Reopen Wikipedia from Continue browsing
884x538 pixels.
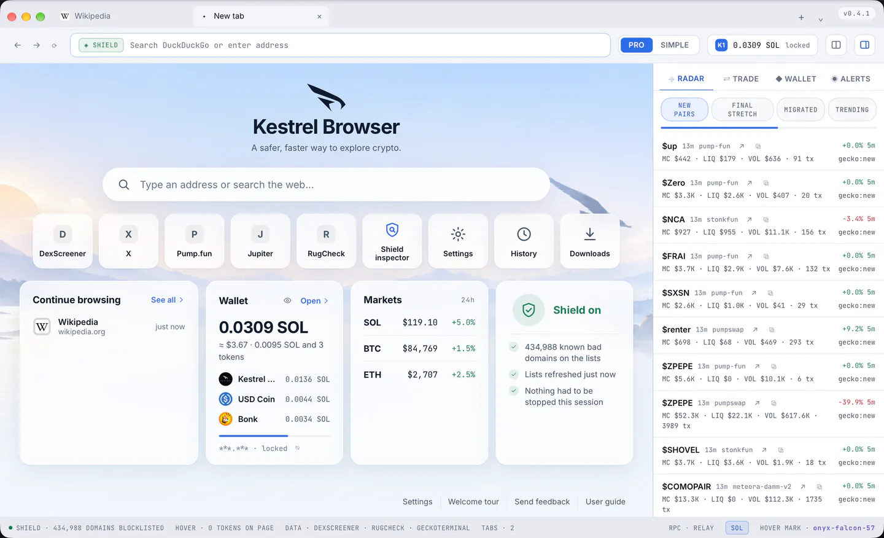click(109, 327)
